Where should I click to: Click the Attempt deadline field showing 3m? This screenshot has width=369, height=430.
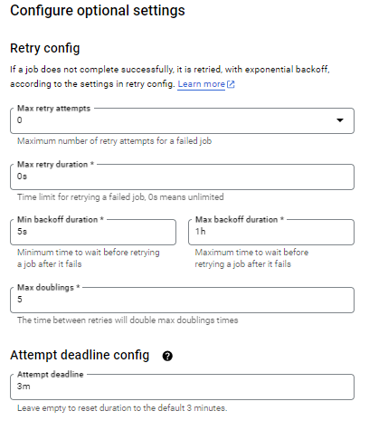(x=182, y=387)
